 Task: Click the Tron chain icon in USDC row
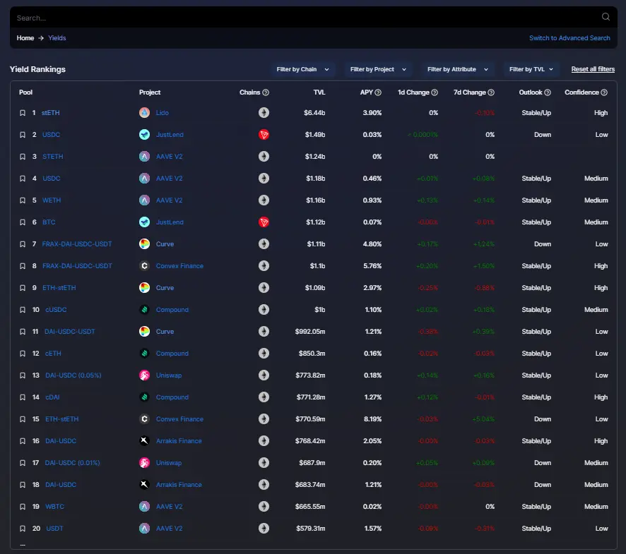coord(264,135)
